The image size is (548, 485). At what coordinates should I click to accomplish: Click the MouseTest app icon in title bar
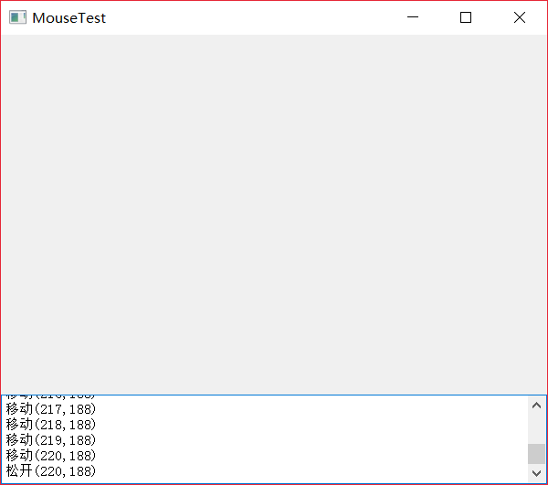17,17
